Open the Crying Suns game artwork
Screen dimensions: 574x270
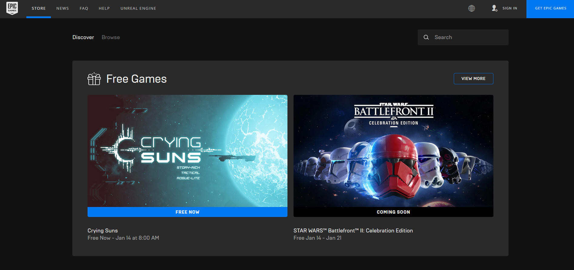(x=187, y=151)
